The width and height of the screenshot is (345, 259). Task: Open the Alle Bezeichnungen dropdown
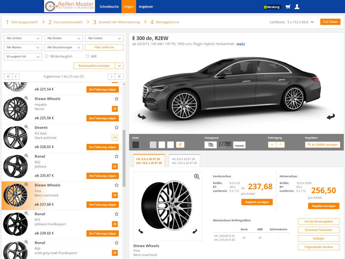[x=63, y=47]
